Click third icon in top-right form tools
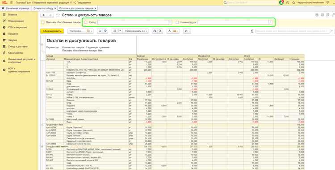 328,15
